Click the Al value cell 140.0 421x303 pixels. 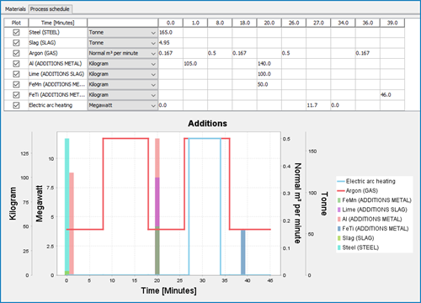tap(269, 64)
